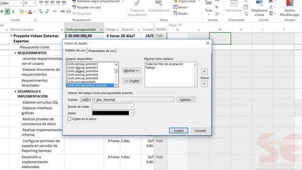
Task: Click Desplazarse a tarea button
Action: pos(259,8)
